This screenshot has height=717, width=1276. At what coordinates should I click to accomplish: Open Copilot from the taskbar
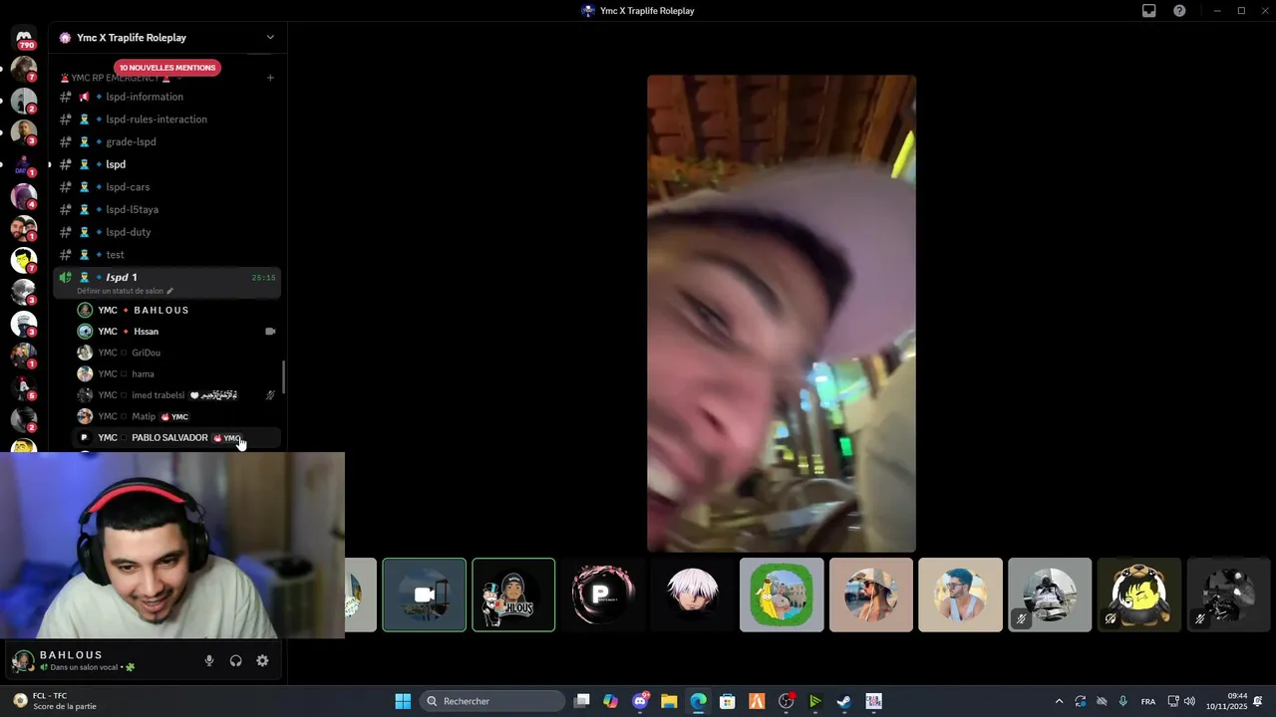(x=611, y=701)
